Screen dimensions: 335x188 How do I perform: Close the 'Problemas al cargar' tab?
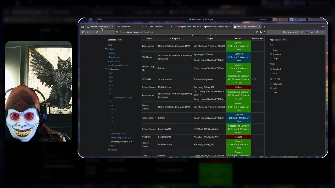click(x=113, y=27)
